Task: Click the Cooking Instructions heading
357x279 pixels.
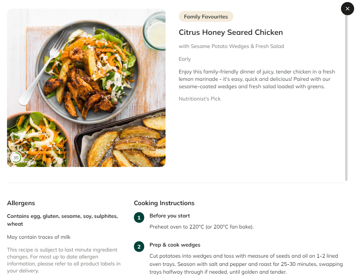Action: (164, 203)
